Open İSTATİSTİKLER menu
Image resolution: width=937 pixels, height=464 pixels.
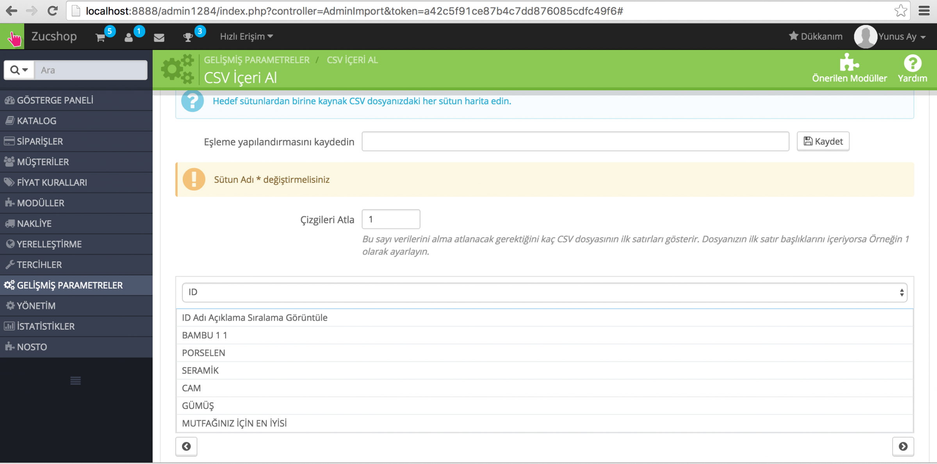[76, 326]
